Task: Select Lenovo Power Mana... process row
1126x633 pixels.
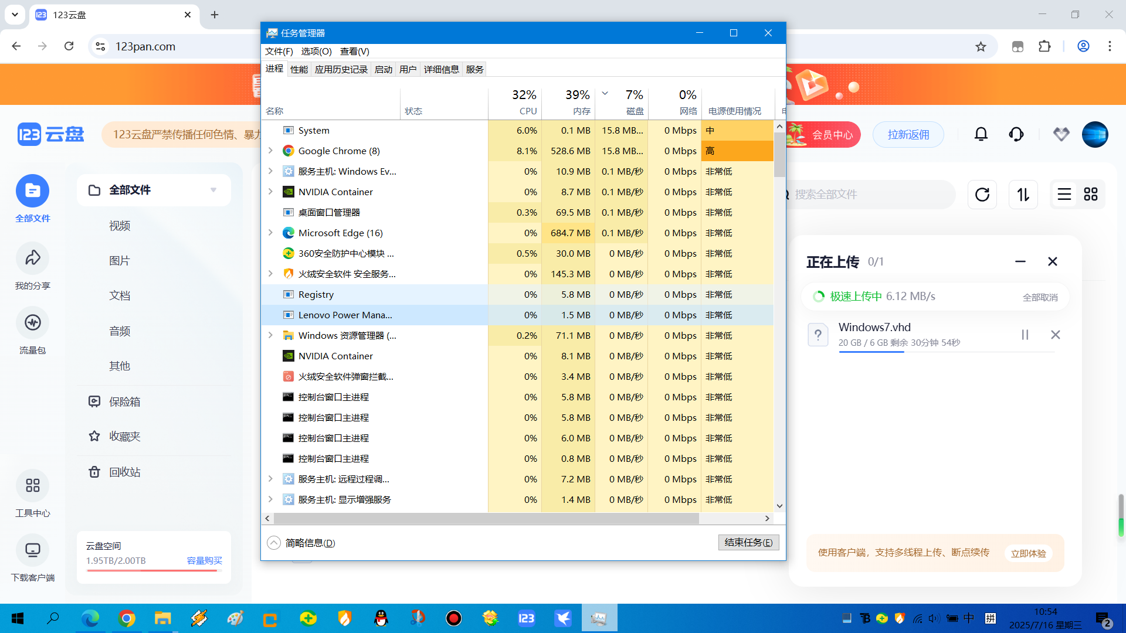Action: pyautogui.click(x=517, y=315)
